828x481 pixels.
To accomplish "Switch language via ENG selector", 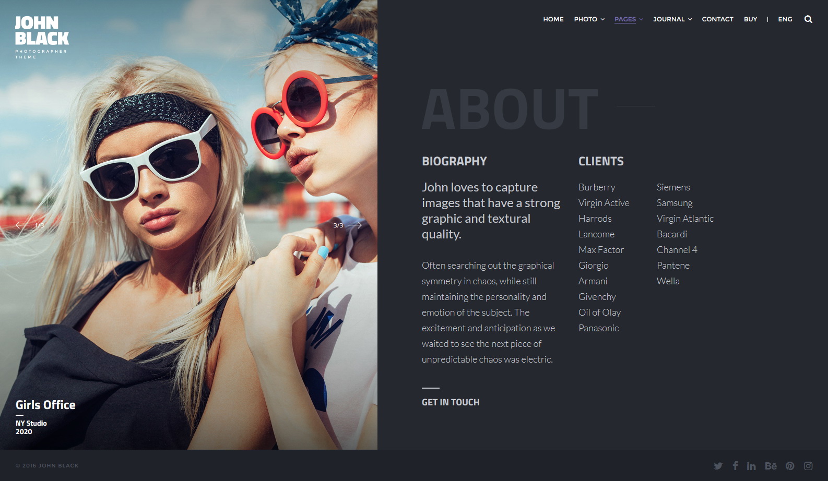I will click(785, 19).
